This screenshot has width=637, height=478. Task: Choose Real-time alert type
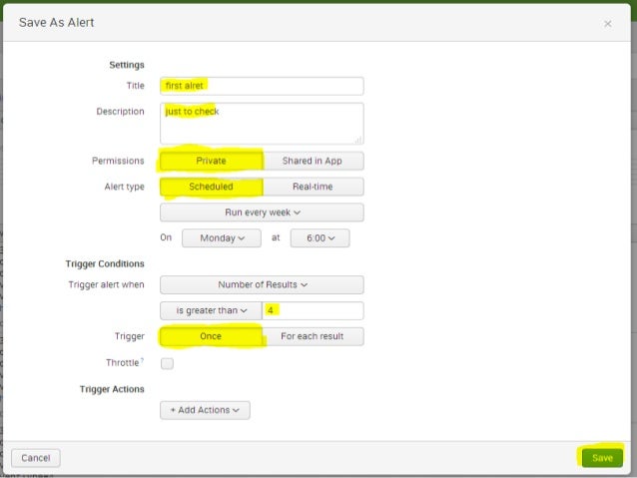[313, 187]
